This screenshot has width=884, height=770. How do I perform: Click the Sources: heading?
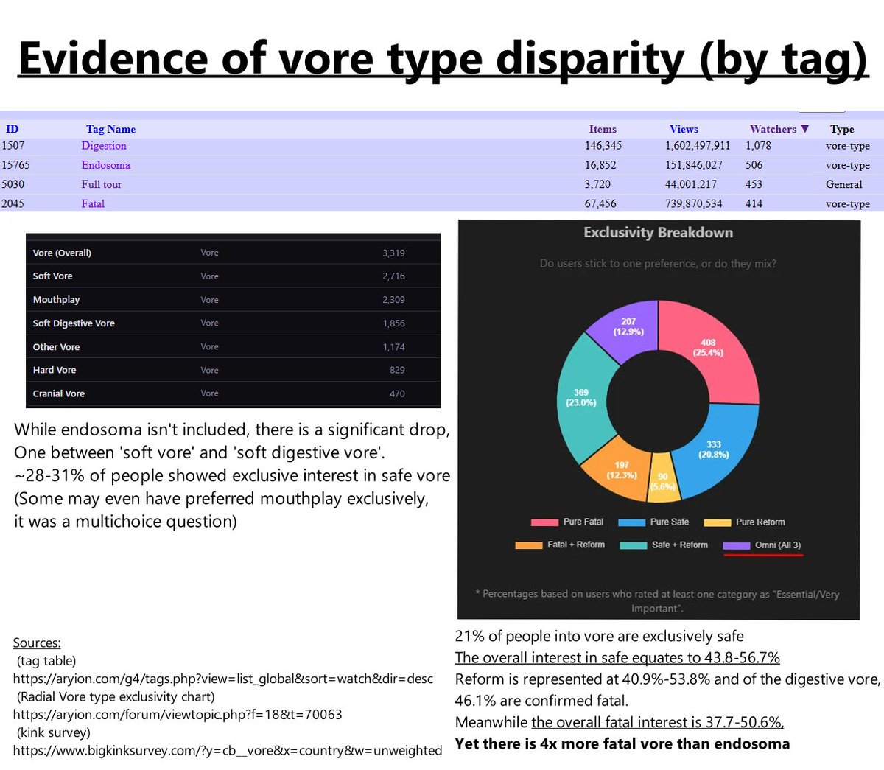[37, 643]
